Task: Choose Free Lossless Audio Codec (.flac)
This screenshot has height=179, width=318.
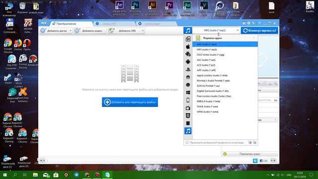Action: point(225,96)
